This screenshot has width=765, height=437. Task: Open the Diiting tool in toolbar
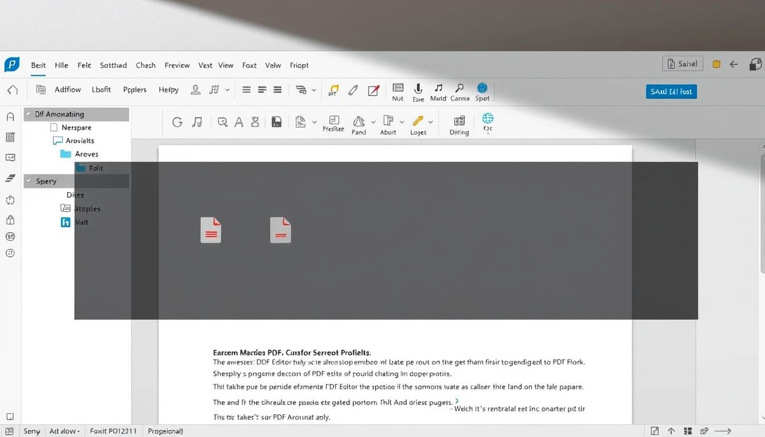pyautogui.click(x=459, y=121)
